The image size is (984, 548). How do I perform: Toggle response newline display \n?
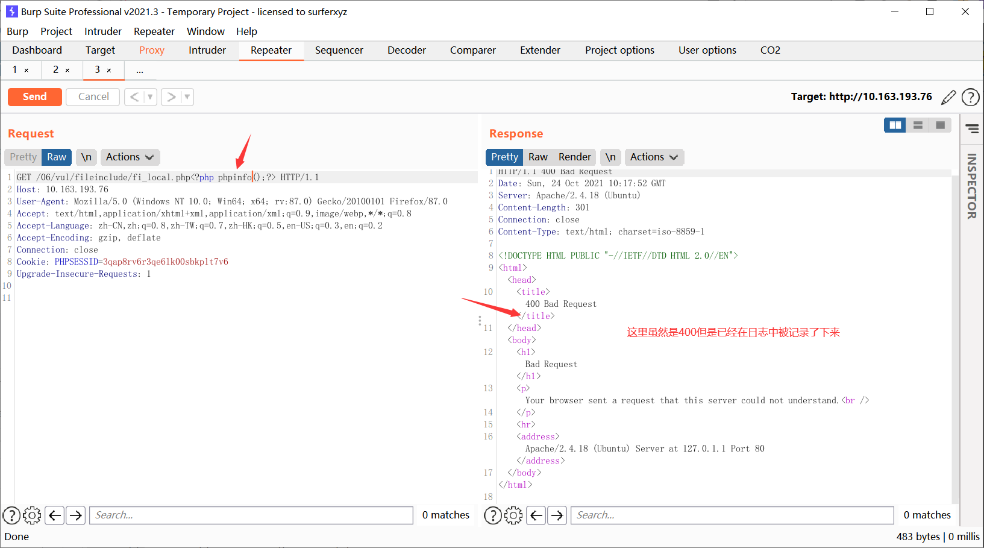coord(610,157)
